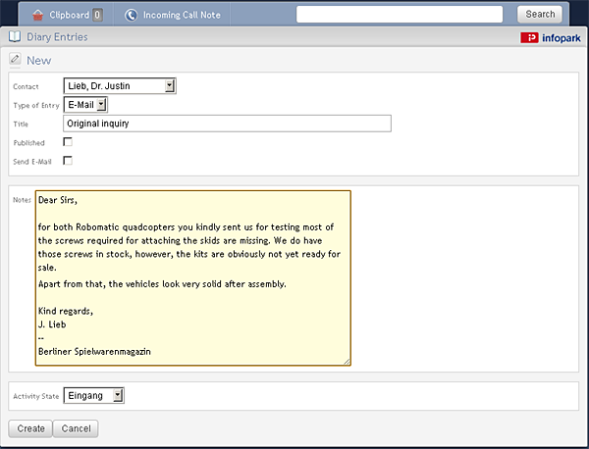This screenshot has width=589, height=449.
Task: Click the Diary Entries book icon
Action: (x=15, y=36)
